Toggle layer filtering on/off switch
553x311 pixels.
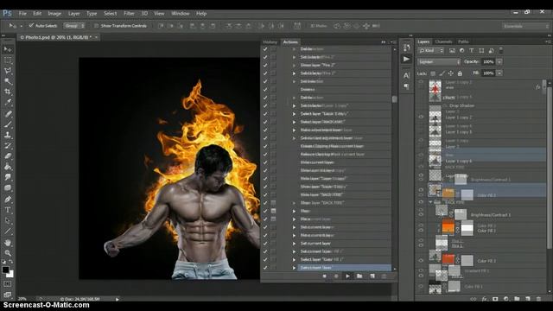[x=501, y=51]
